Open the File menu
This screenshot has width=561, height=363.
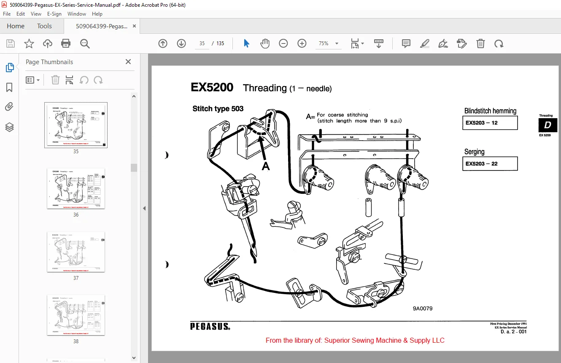click(x=7, y=14)
